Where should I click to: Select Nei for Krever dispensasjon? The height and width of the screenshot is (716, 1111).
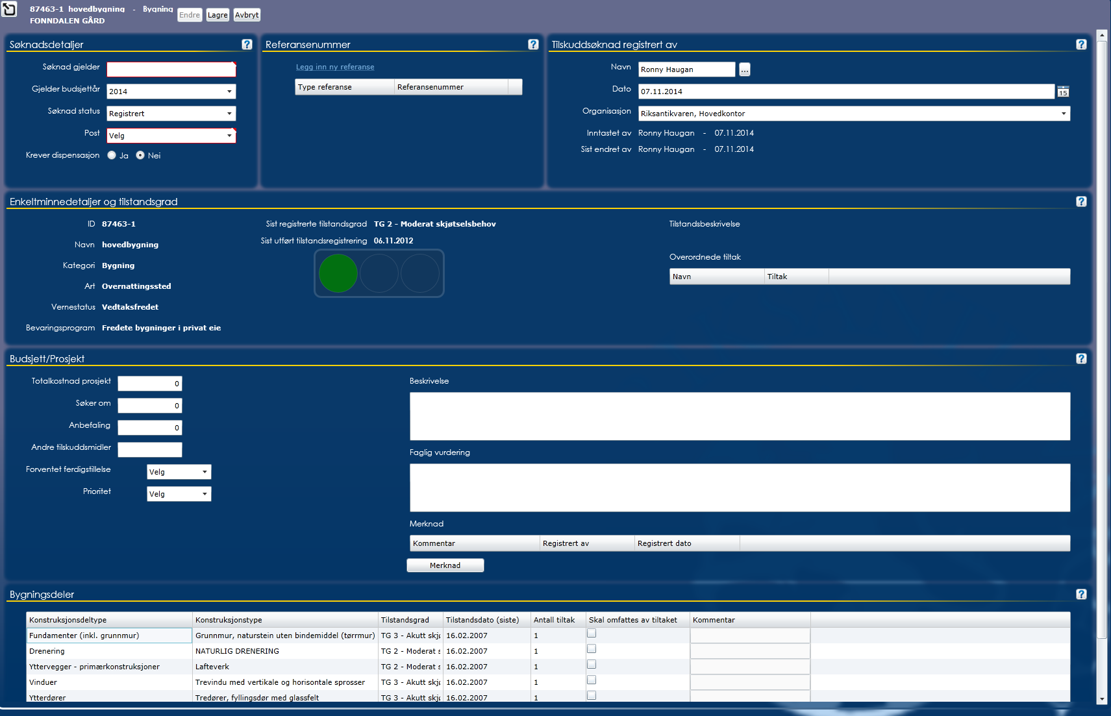[140, 155]
